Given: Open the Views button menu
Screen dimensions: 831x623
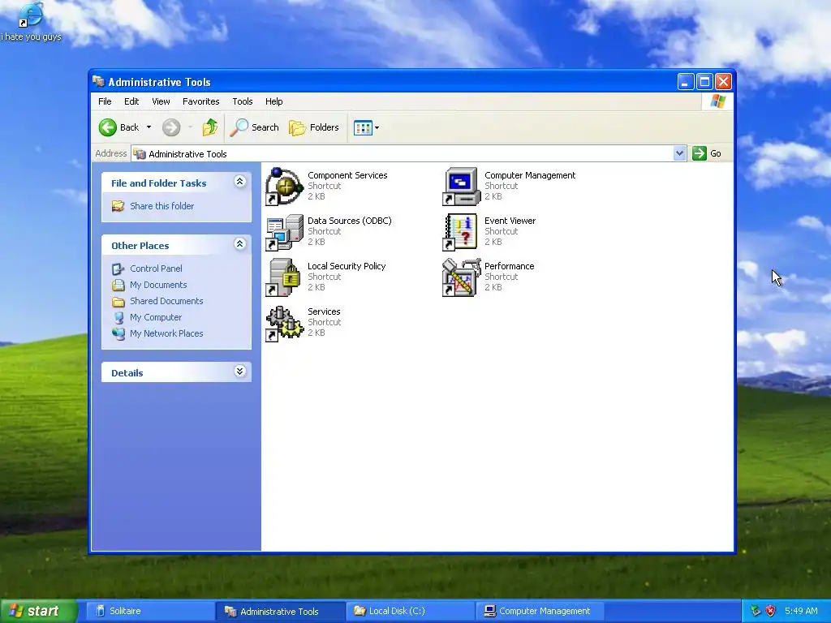Looking at the screenshot, I should pos(366,127).
